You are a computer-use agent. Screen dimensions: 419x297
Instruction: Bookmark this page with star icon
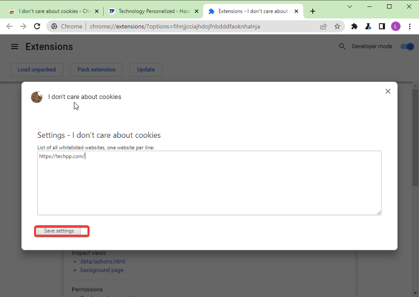[337, 26]
